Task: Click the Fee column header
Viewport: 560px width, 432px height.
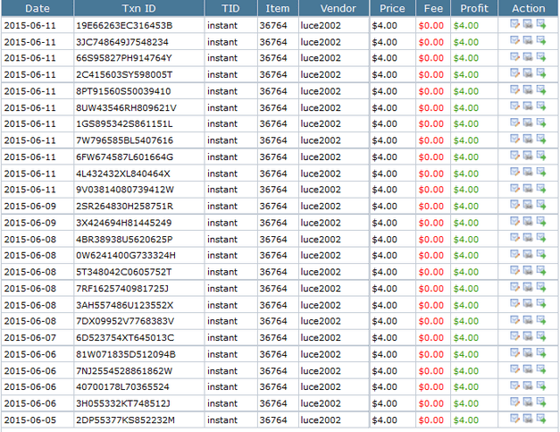Action: pos(433,8)
